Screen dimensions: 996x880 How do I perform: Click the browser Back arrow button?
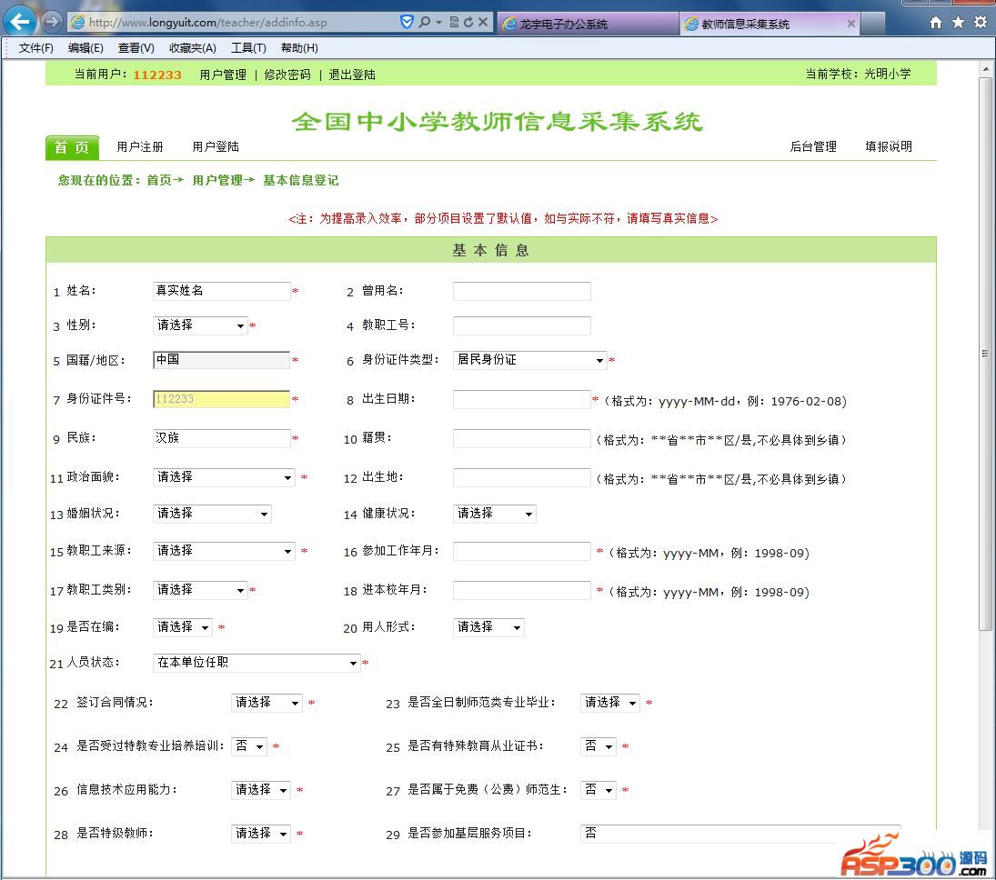pyautogui.click(x=20, y=22)
